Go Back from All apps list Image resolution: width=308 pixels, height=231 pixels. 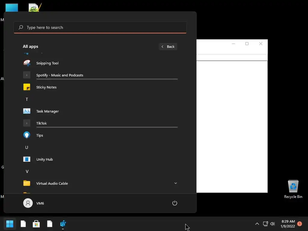click(168, 47)
